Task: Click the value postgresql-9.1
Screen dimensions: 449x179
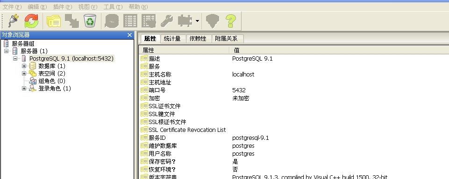Action: click(250, 138)
